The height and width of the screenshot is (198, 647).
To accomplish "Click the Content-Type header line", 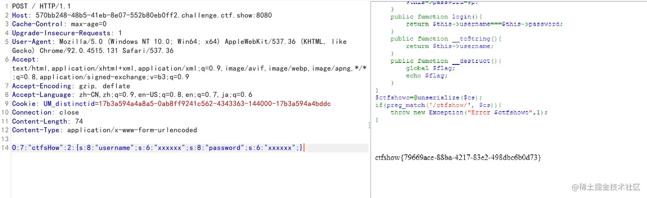I will click(x=104, y=130).
